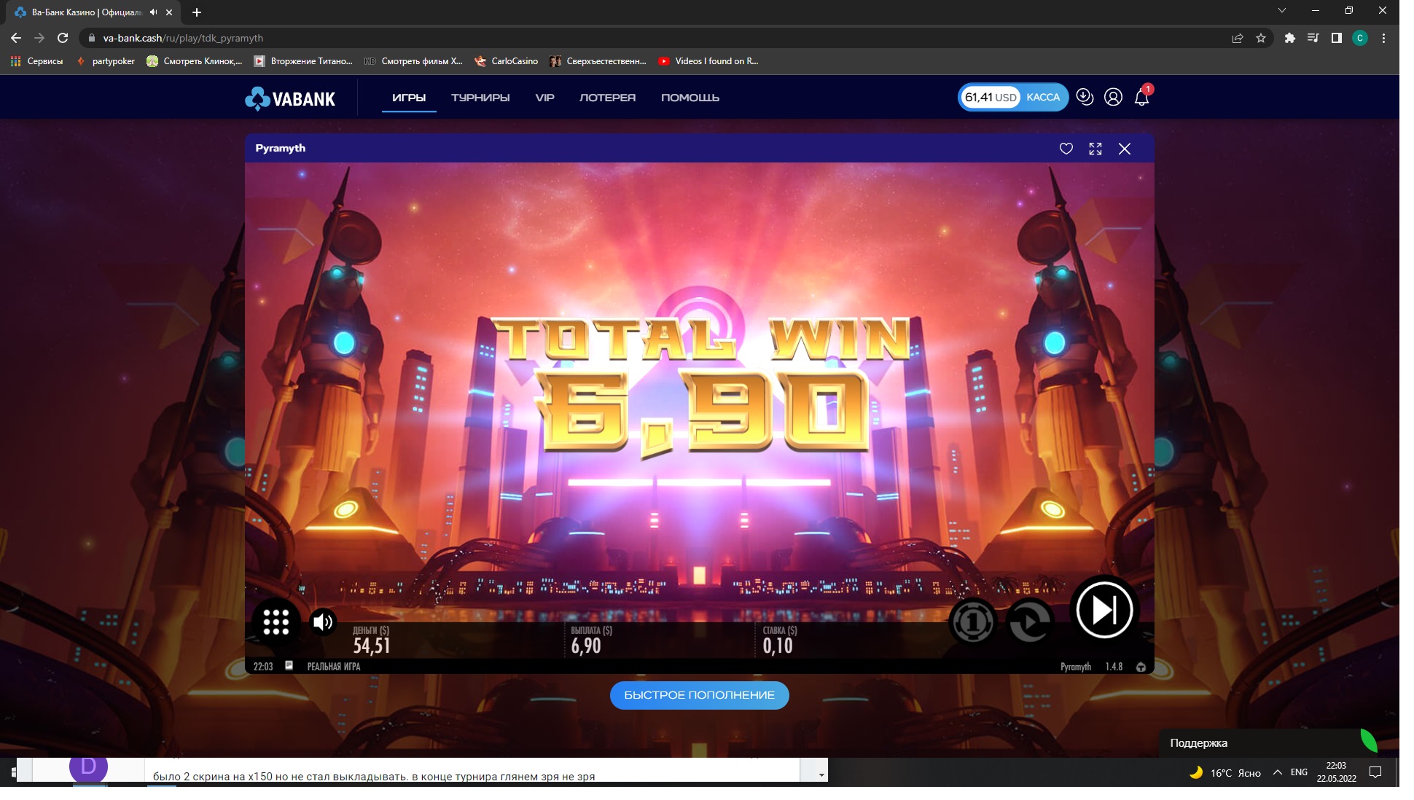Mute the game sound speaker icon
Screen dimensions: 1414x800
point(322,621)
